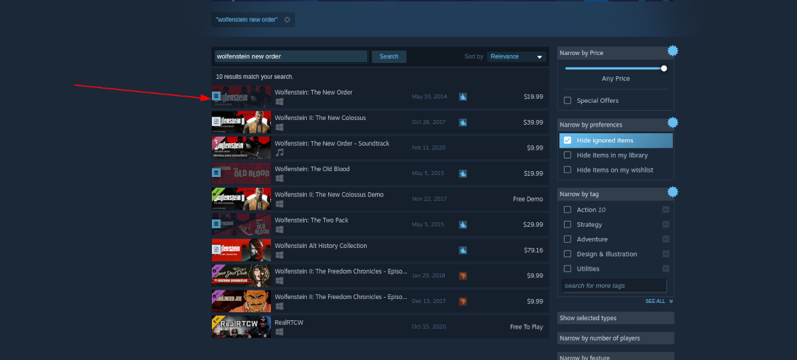Click the search for more tags field

(x=614, y=286)
